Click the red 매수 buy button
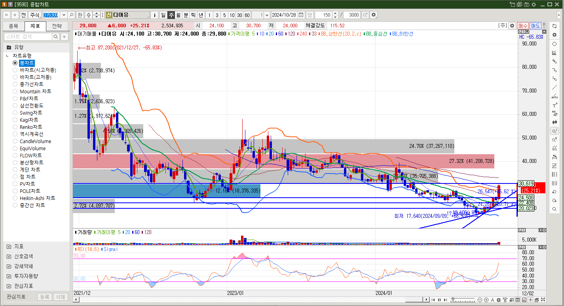Viewport: 564px width, 306px height. [523, 25]
